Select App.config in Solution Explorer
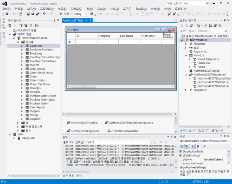 coord(200,51)
